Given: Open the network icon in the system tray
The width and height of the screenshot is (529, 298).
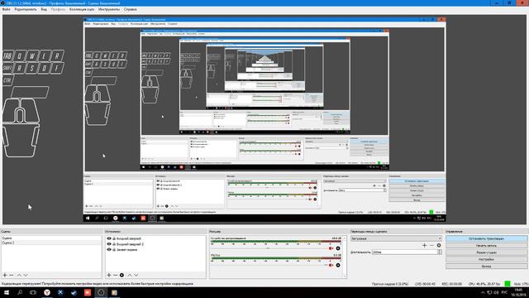Looking at the screenshot, I should click(x=489, y=292).
